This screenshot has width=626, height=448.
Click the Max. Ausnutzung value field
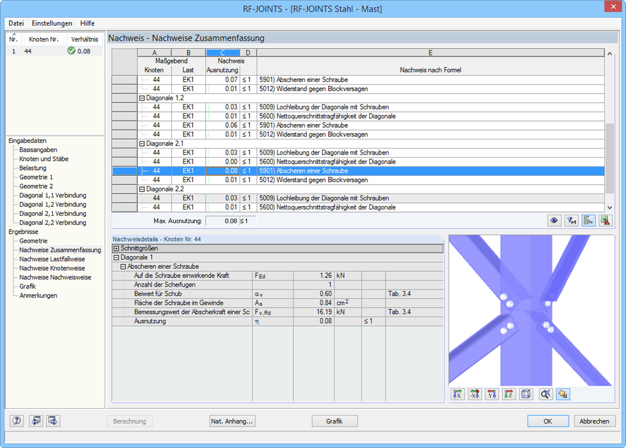(223, 221)
